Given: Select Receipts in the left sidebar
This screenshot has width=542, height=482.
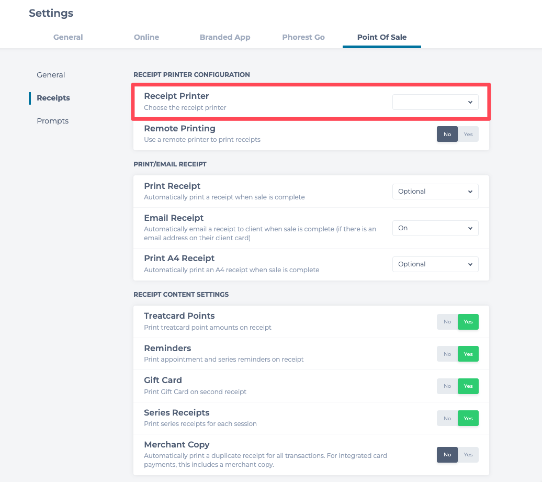Looking at the screenshot, I should (53, 98).
